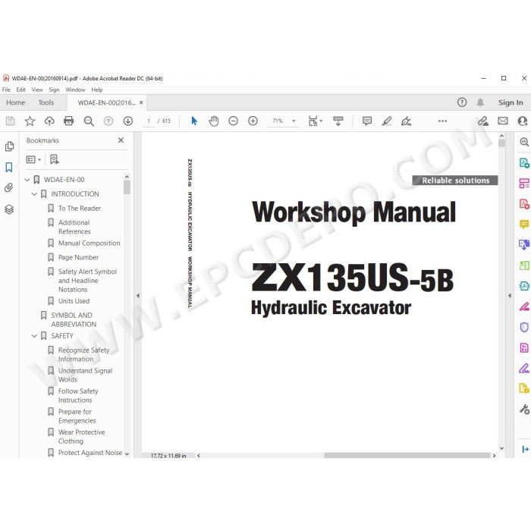Close the Bookmarks panel
531x531 pixels.
(121, 140)
